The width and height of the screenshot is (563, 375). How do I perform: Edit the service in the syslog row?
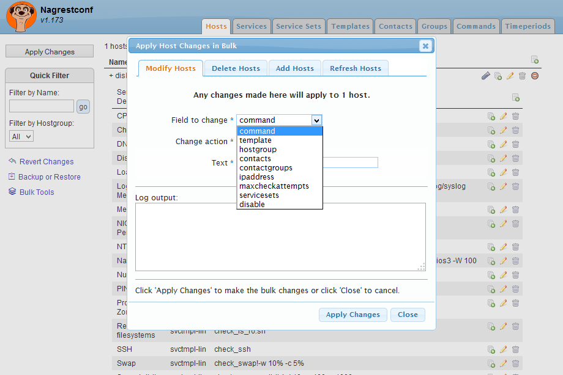pos(504,186)
